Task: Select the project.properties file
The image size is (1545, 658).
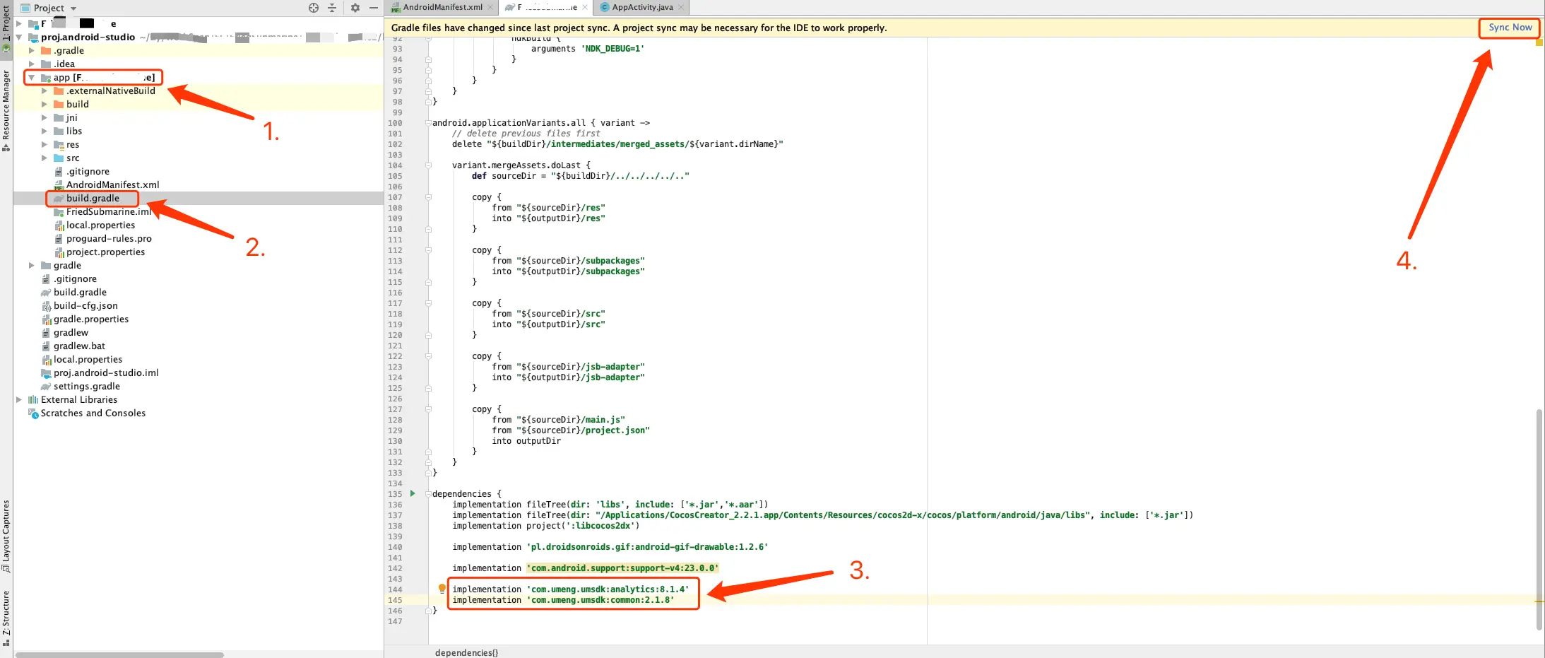Action: tap(105, 252)
